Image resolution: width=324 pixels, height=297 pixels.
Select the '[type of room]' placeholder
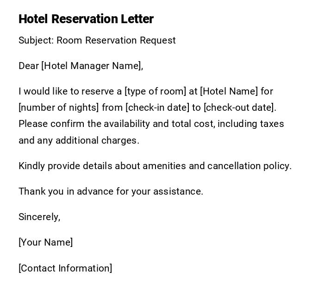[155, 91]
